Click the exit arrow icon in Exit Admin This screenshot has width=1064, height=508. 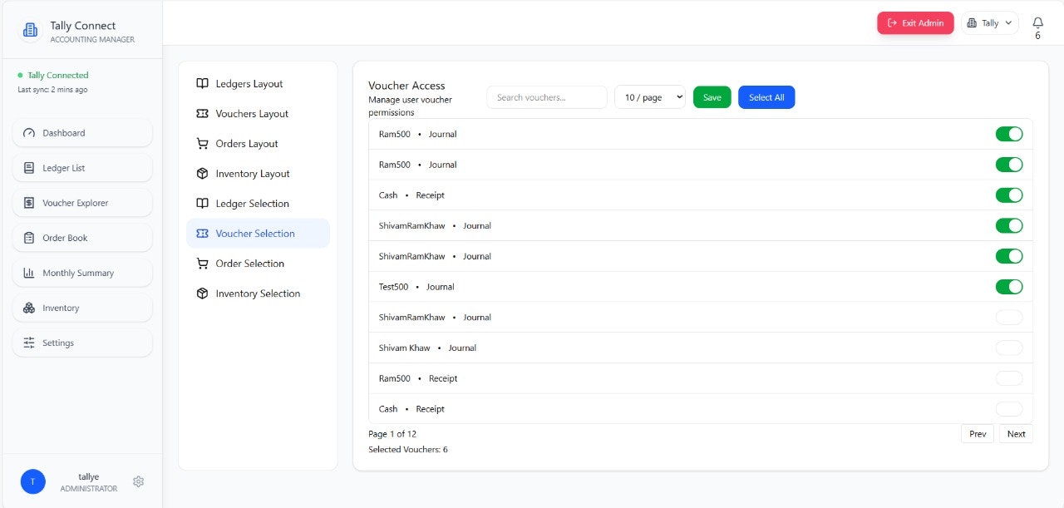[x=893, y=23]
